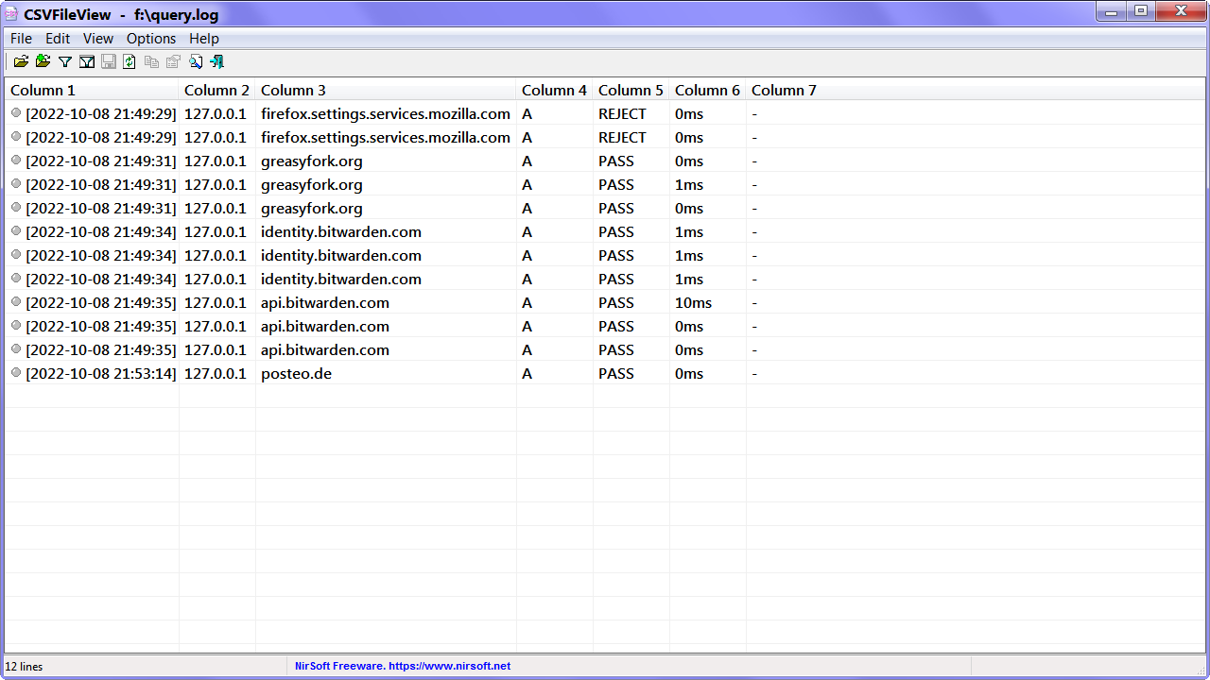
Task: Click the boxed funnel filter toolbar icon
Action: (x=86, y=61)
